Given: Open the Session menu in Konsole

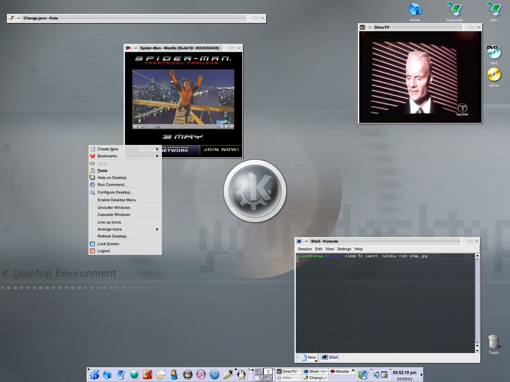Looking at the screenshot, I should [305, 249].
